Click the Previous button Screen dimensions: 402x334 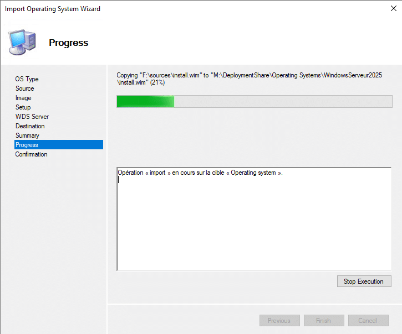[279, 321]
